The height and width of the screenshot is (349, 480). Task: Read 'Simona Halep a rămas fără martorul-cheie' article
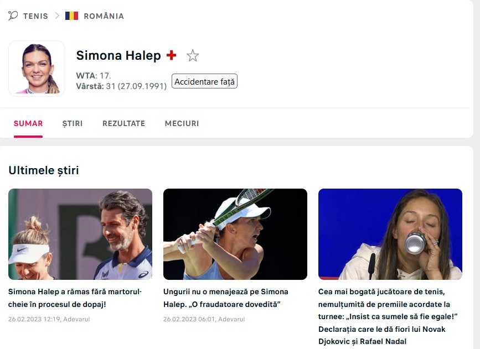tap(75, 298)
